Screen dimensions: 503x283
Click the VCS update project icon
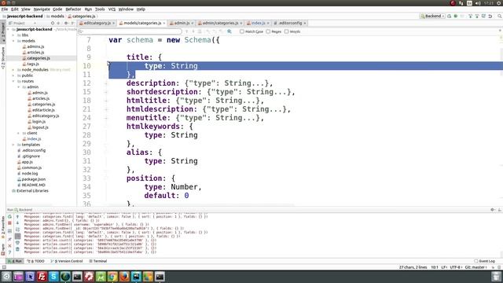click(x=470, y=16)
